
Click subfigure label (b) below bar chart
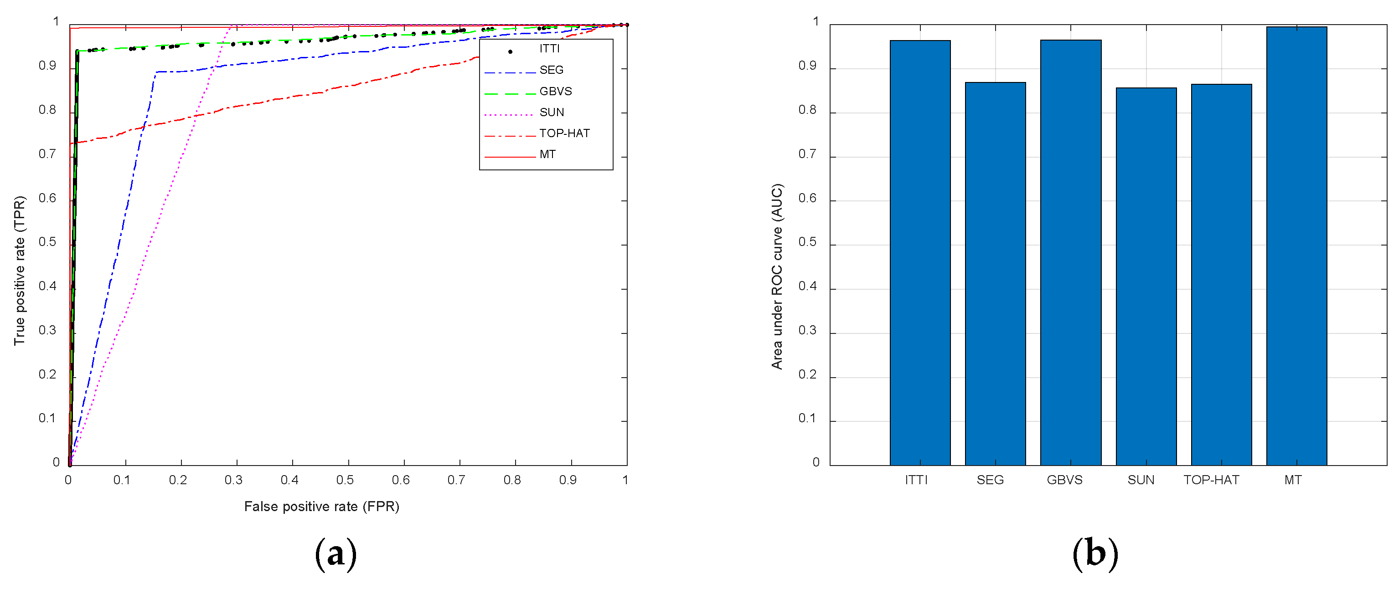coord(1095,554)
